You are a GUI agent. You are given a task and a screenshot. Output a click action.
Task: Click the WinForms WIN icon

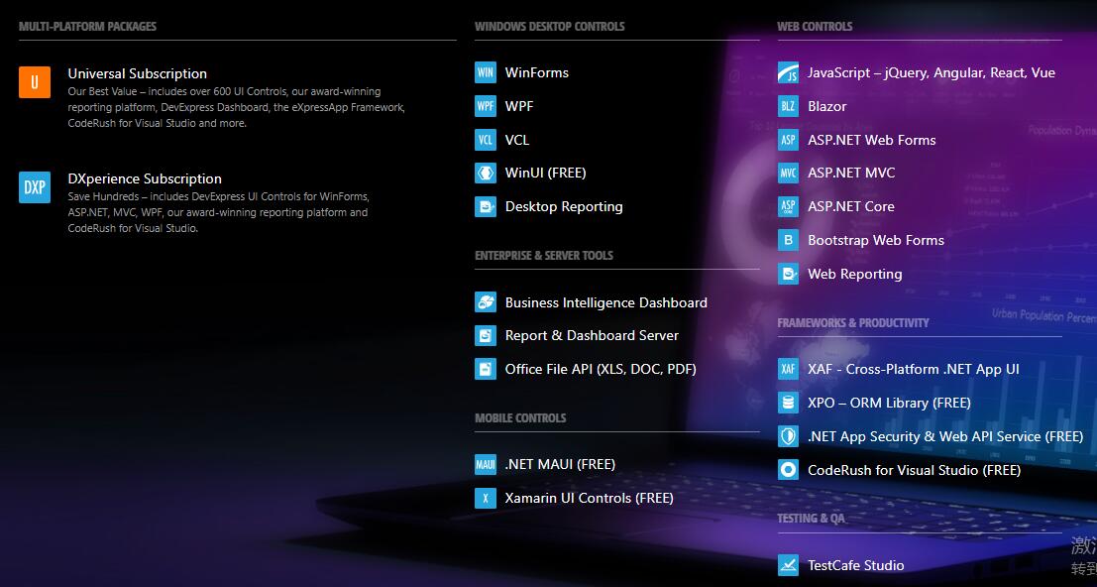tap(485, 72)
